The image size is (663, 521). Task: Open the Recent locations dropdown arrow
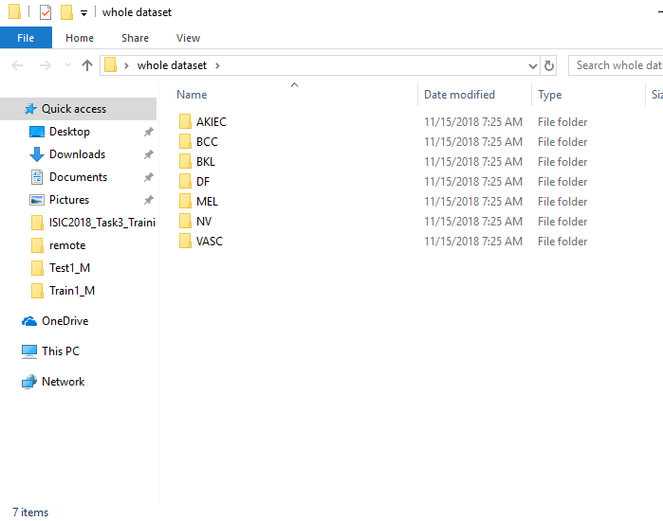pyautogui.click(x=67, y=65)
